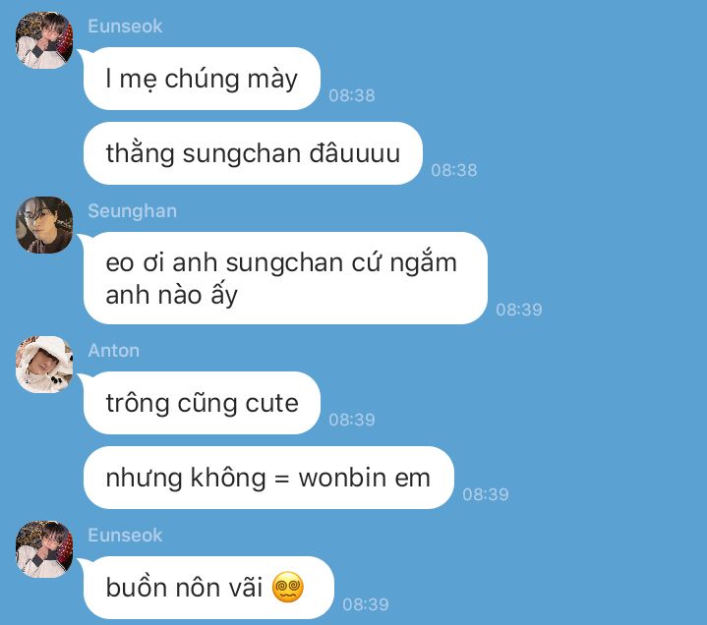Click the timestamp next to "wonbin em" message
Viewport: 707px width, 625px height.
click(x=486, y=494)
